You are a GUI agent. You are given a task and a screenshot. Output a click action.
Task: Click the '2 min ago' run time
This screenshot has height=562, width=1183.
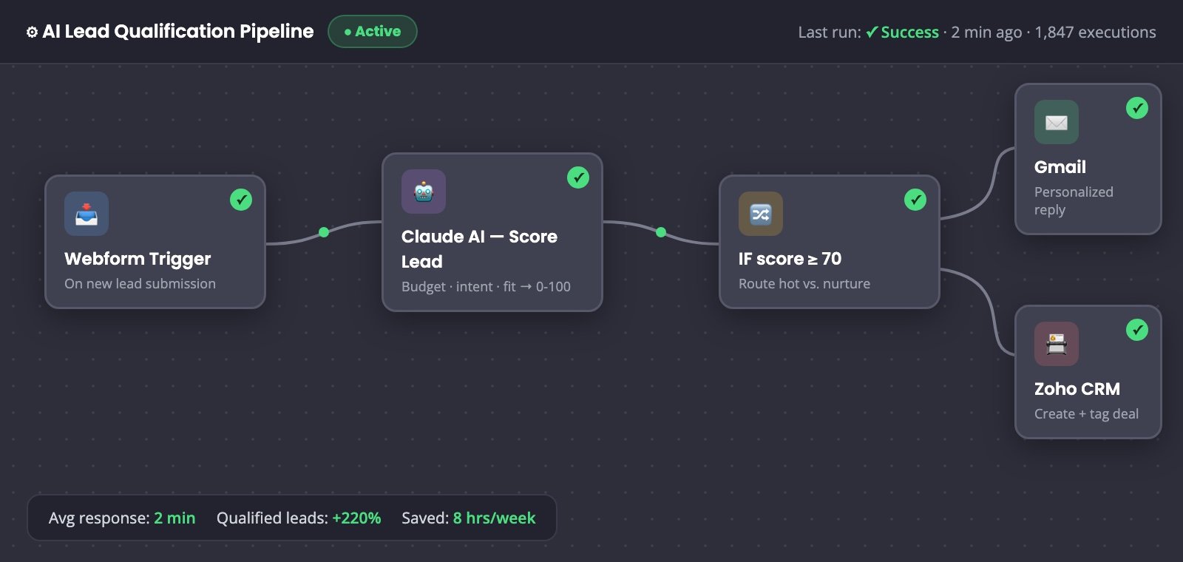coord(986,33)
